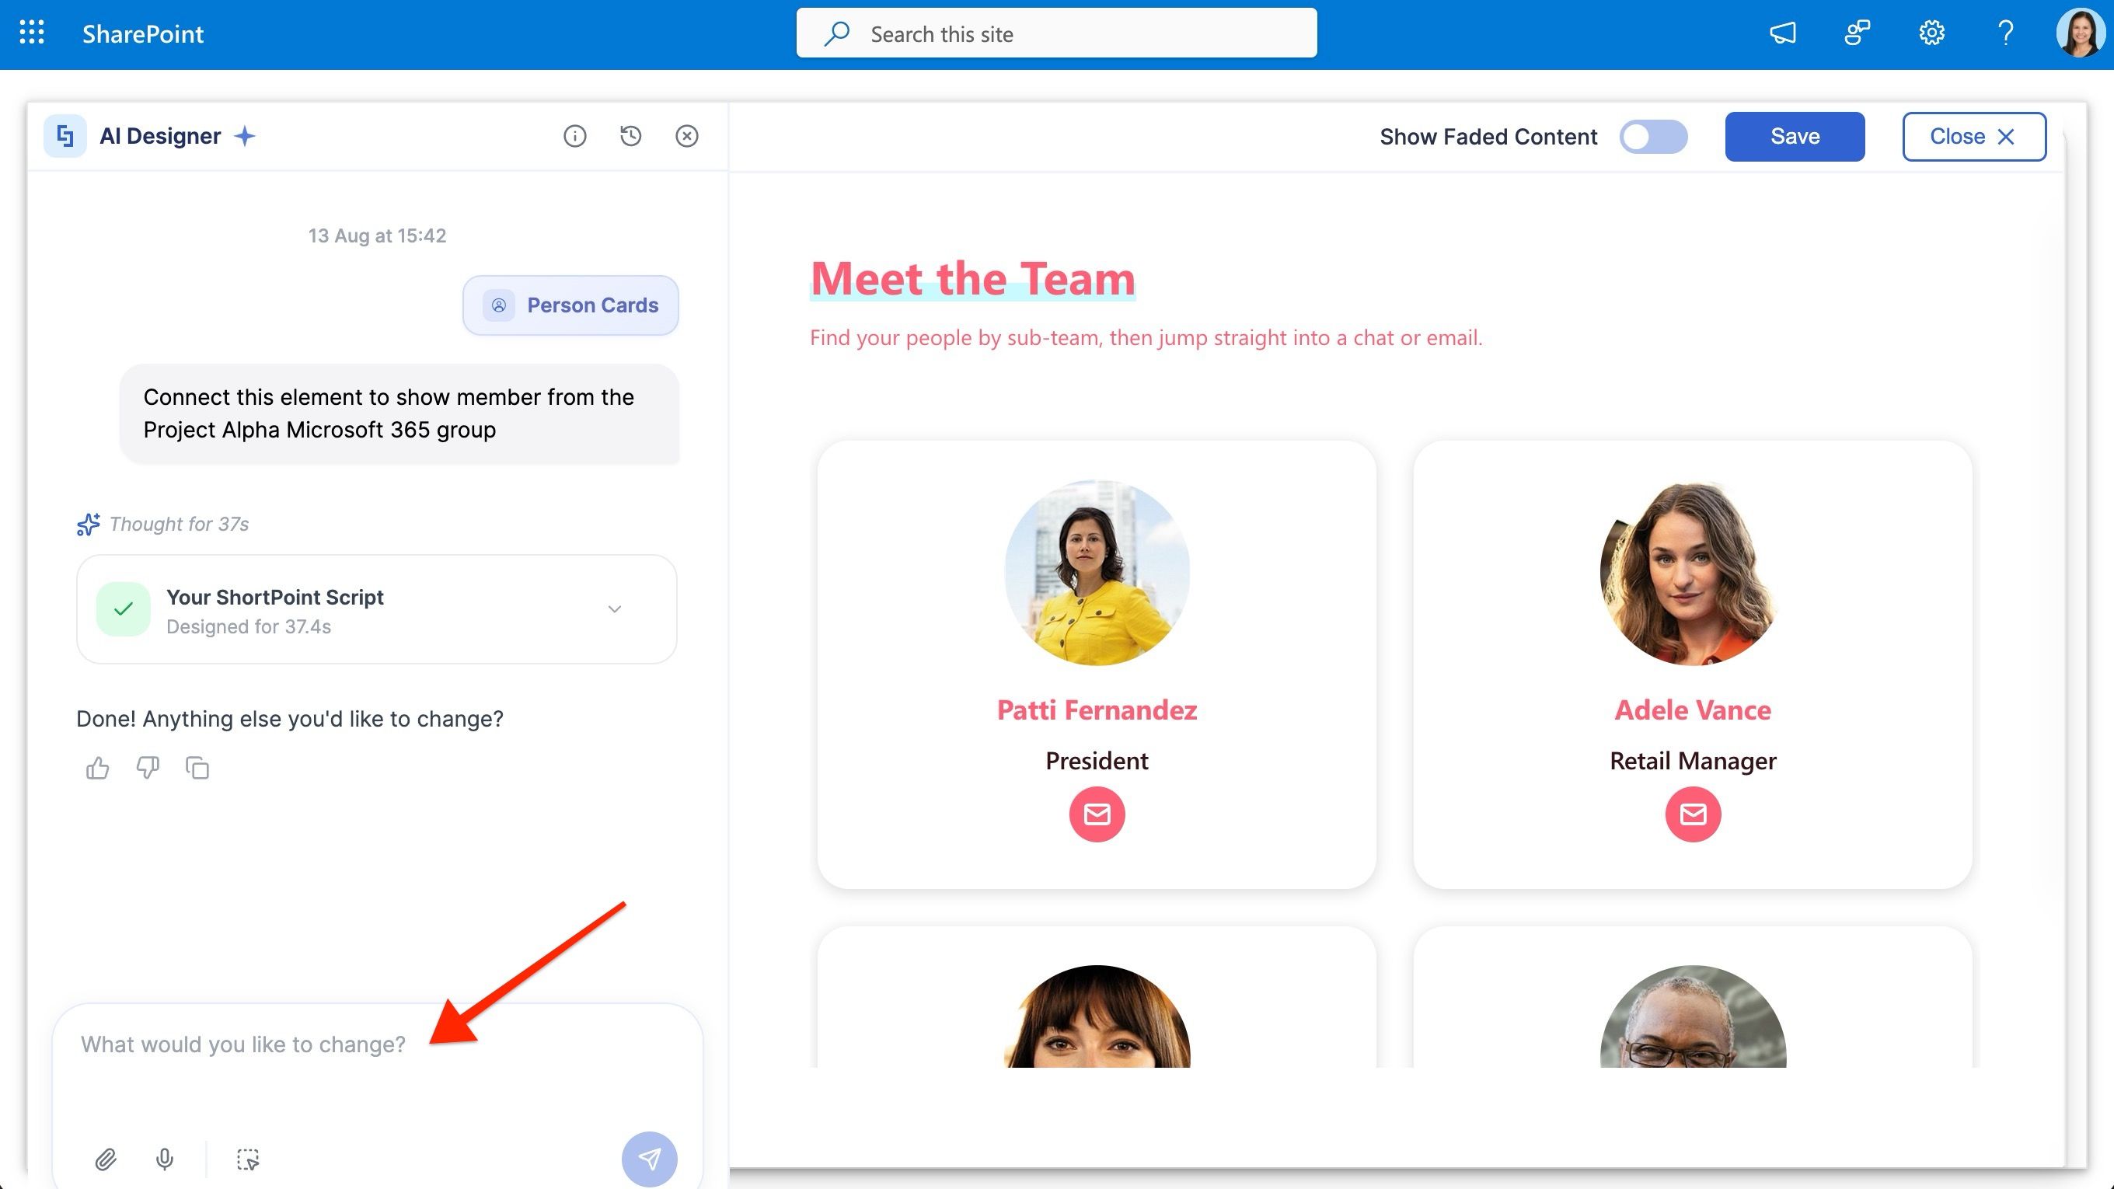
Task: Save the design changes
Action: pyautogui.click(x=1795, y=136)
